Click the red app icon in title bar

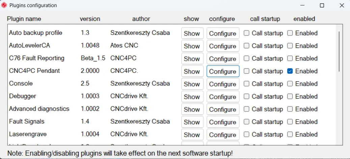point(4,5)
